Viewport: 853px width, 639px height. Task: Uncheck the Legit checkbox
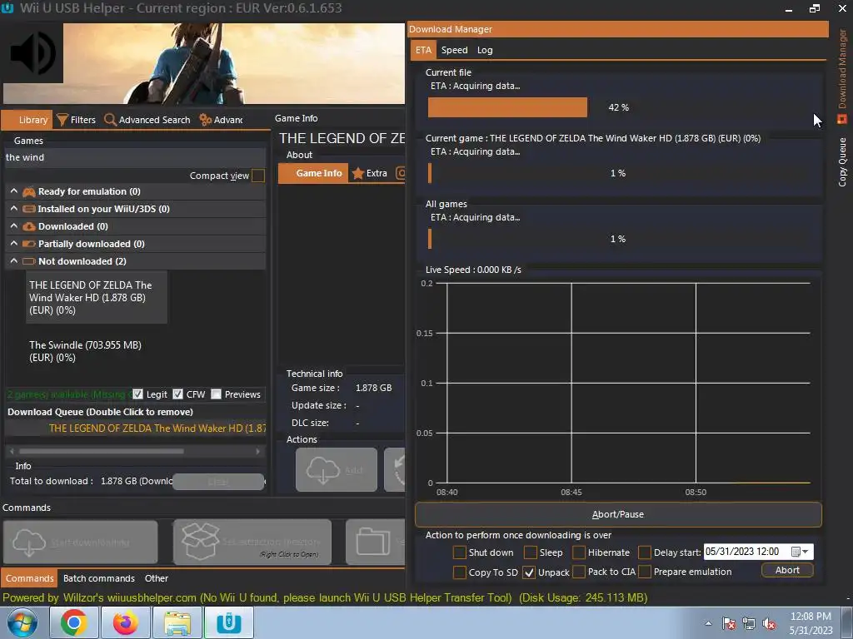pos(137,394)
